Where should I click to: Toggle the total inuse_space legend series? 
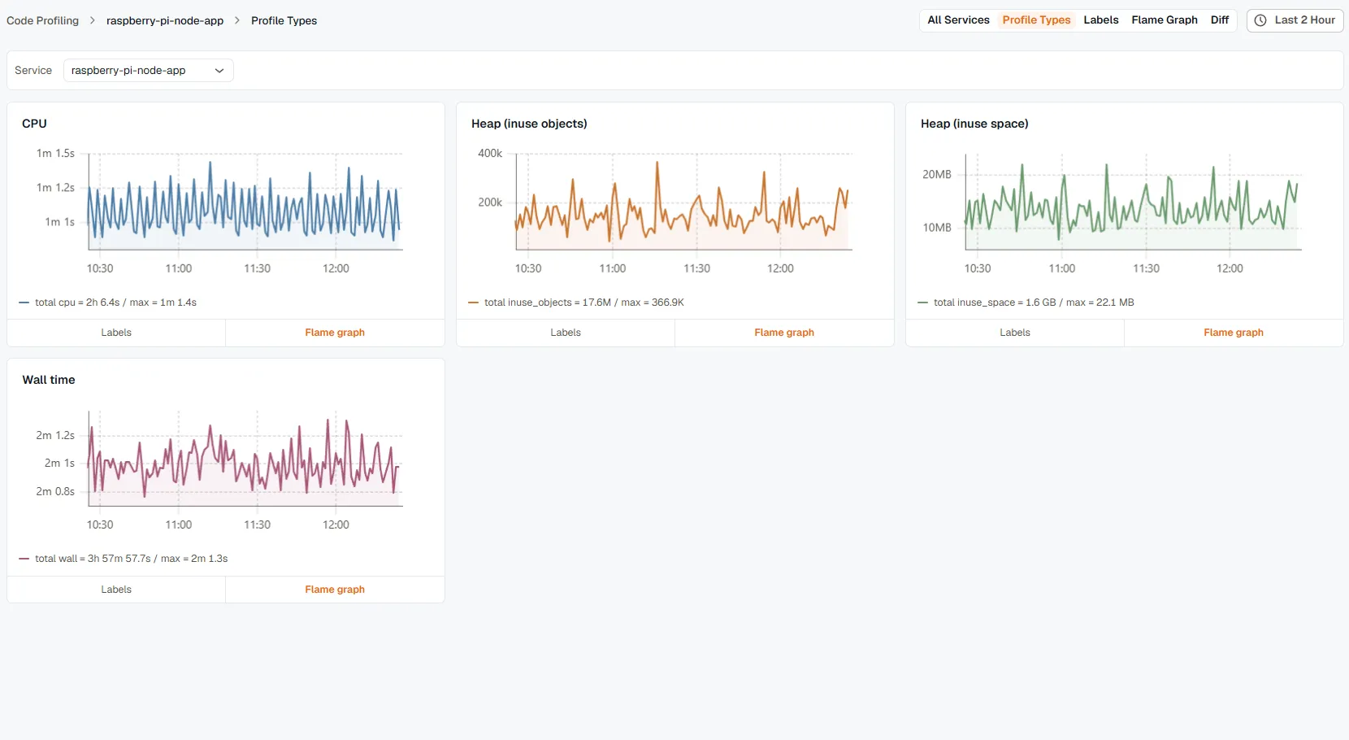tap(1026, 303)
